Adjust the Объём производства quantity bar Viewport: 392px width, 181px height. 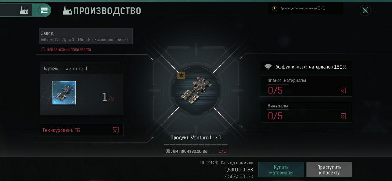tap(196, 145)
